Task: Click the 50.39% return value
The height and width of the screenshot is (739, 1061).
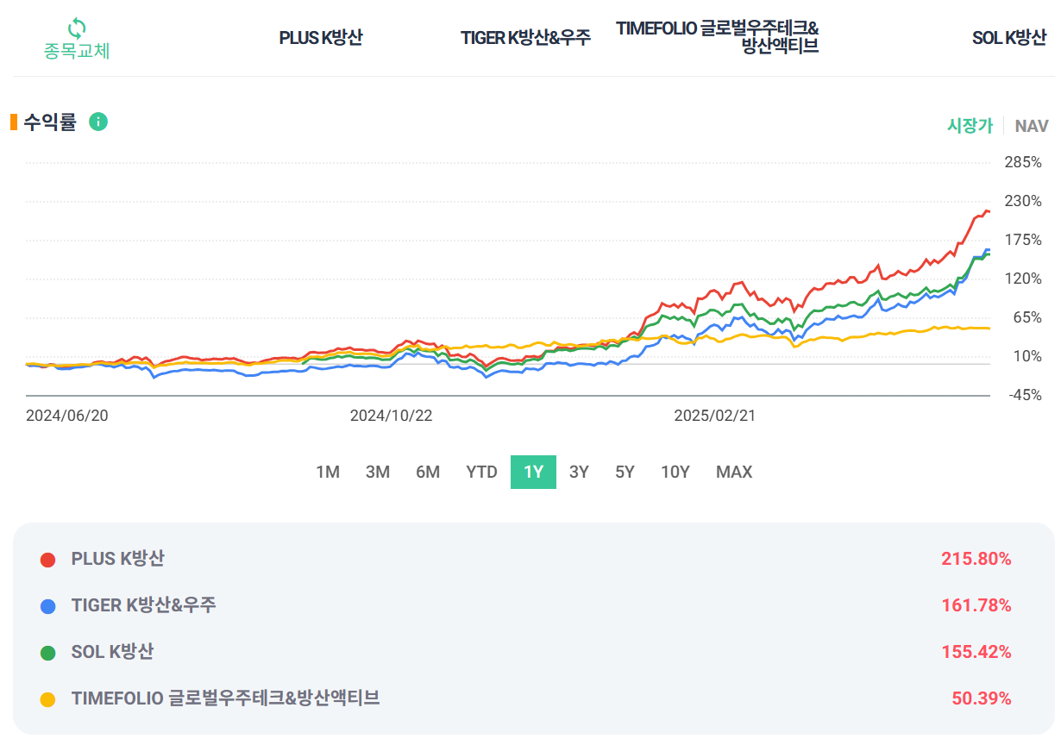Action: click(x=982, y=698)
